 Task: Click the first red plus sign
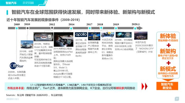[x=169, y=45]
